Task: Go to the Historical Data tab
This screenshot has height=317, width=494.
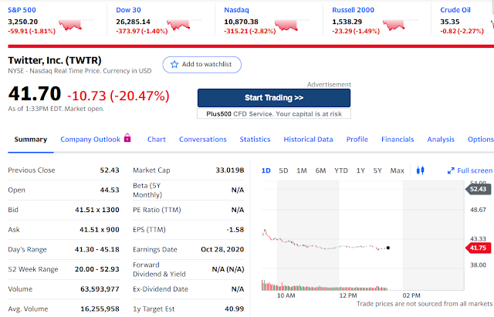Action: (x=308, y=140)
